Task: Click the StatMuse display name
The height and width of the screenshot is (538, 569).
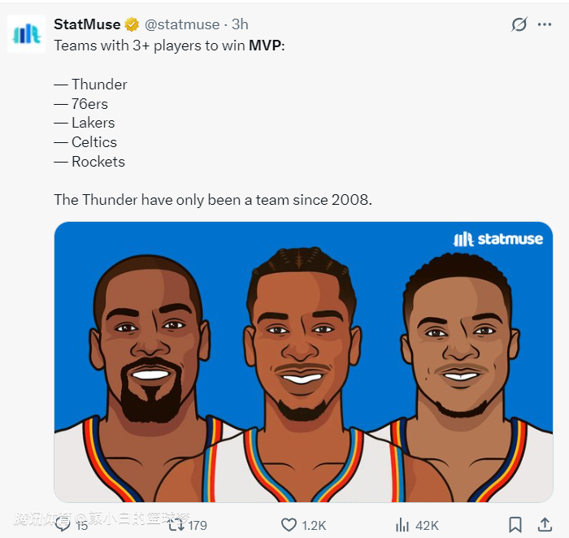Action: [x=87, y=24]
